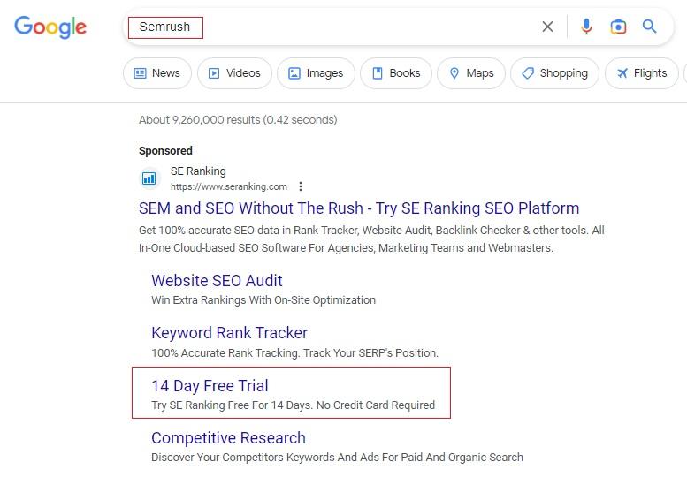Viewport: 687px width, 485px height.
Task: Select the Maps filter tab
Action: click(x=471, y=73)
